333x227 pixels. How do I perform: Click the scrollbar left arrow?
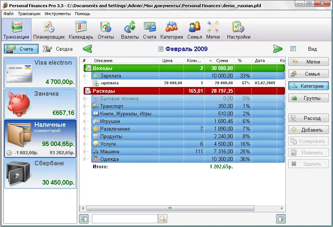click(83, 208)
